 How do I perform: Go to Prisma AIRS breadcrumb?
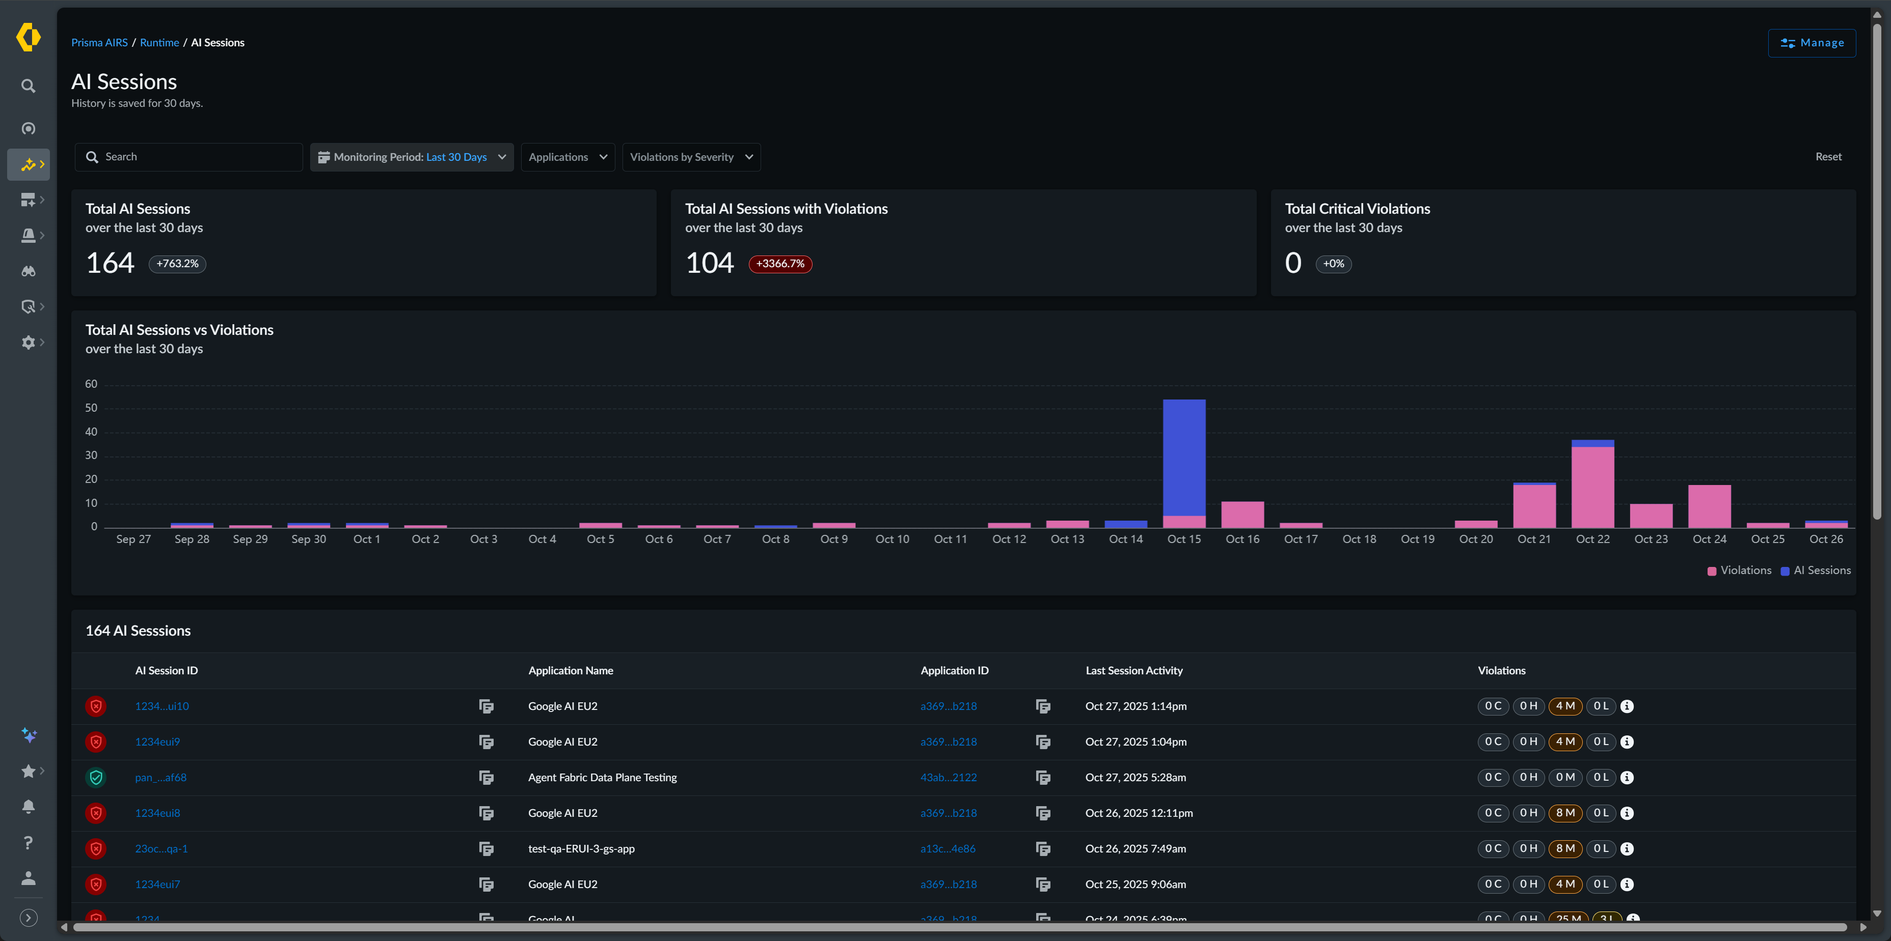99,43
